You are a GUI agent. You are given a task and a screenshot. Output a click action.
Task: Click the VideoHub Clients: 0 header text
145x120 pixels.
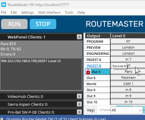25,96
